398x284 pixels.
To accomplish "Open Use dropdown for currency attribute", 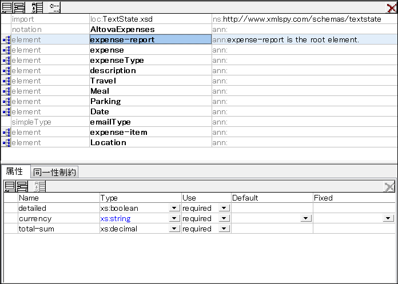I will tap(224, 218).
